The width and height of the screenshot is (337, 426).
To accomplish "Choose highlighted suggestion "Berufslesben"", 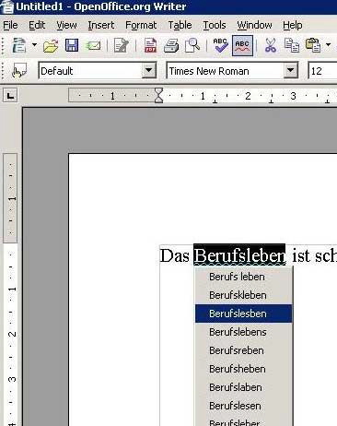I will click(244, 314).
